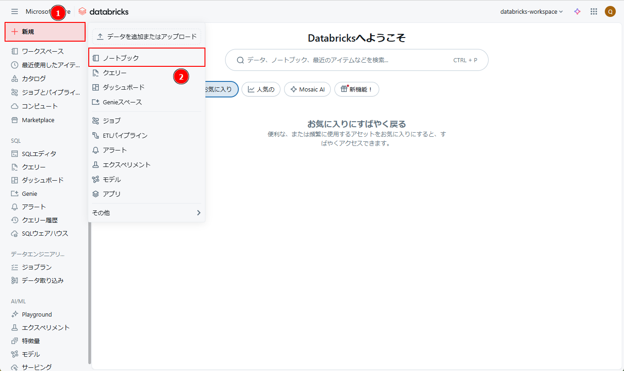Open SQLウェアハウス in the sidebar

coord(45,233)
